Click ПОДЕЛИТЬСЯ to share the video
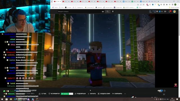180x101 pixels. coord(80,94)
